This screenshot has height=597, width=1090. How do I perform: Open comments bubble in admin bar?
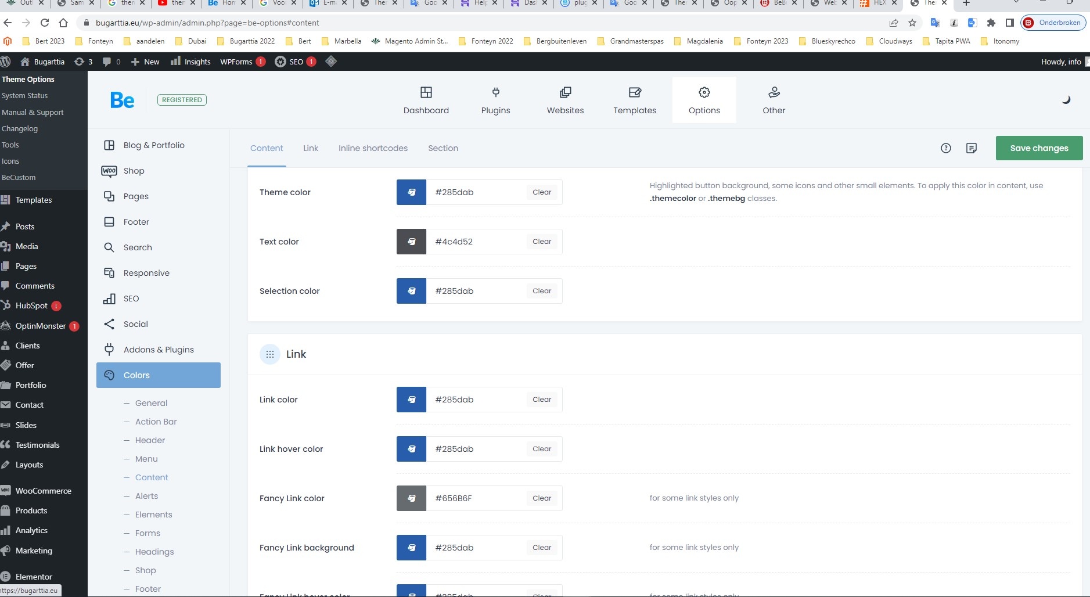[x=111, y=62]
